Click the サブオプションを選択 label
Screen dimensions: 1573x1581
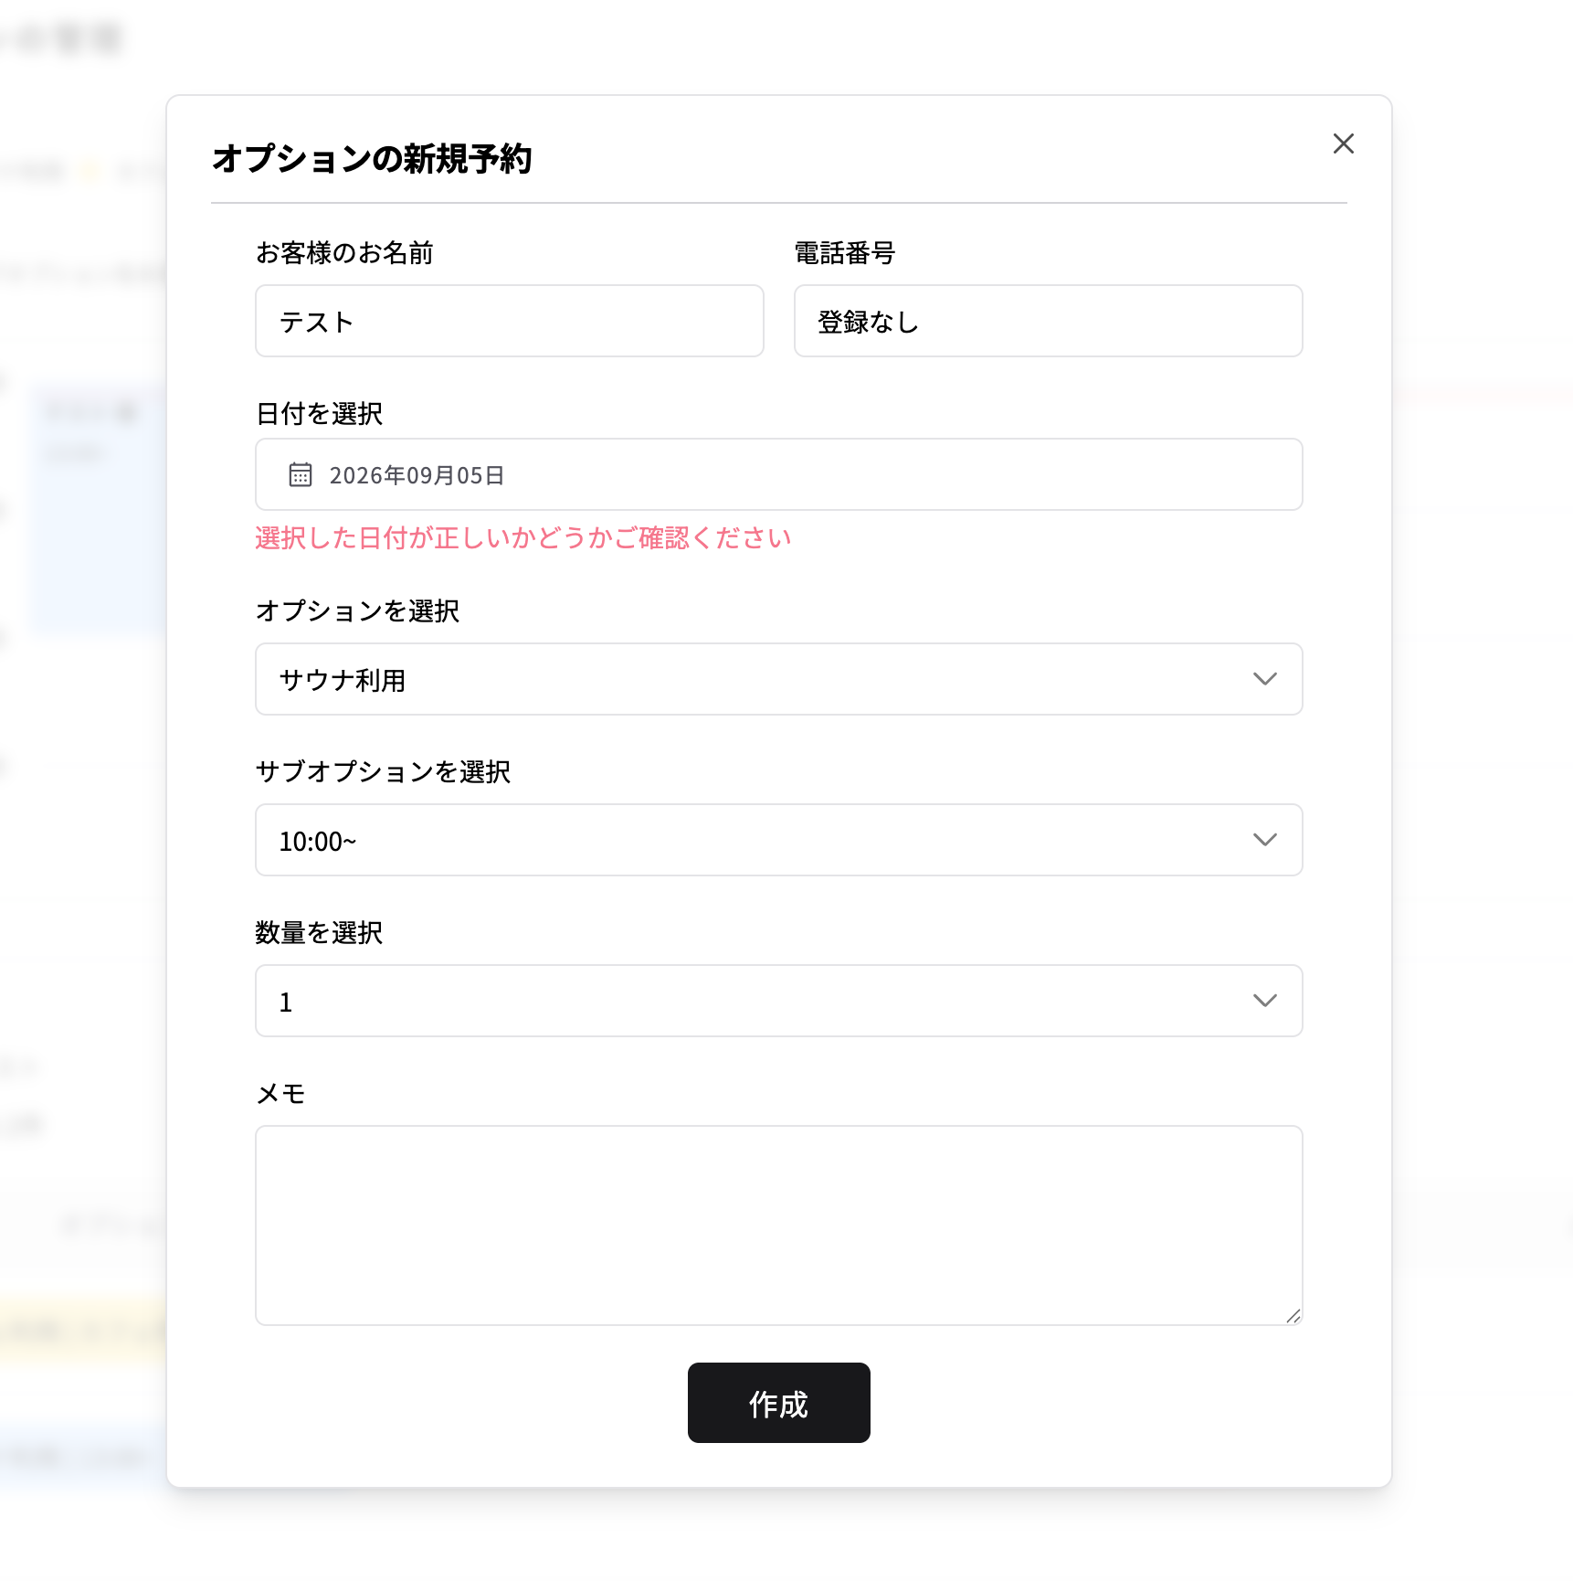(383, 771)
